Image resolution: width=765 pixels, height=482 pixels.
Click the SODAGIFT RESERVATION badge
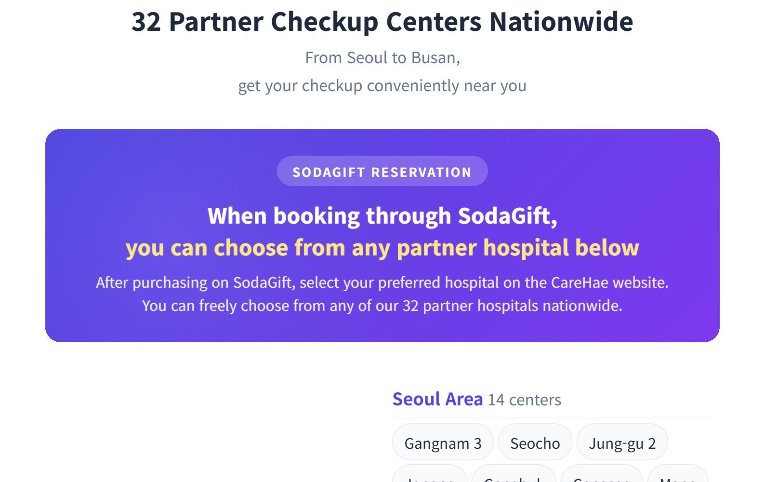click(382, 172)
